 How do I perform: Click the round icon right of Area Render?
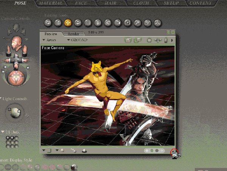pos(149,40)
